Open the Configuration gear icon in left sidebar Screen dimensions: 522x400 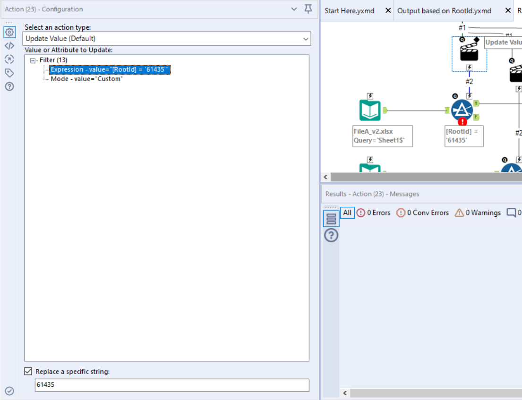[x=9, y=32]
